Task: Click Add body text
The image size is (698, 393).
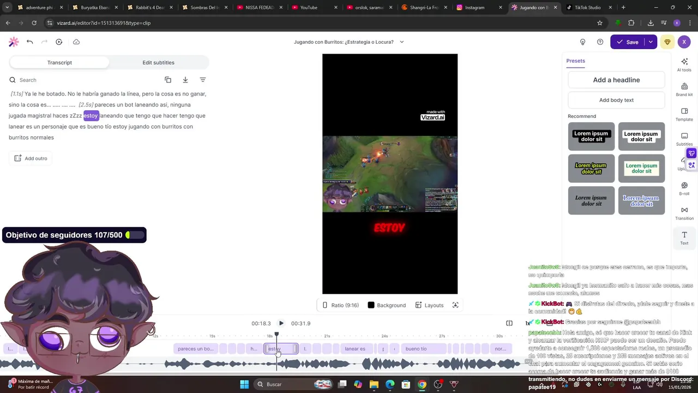Action: [616, 100]
